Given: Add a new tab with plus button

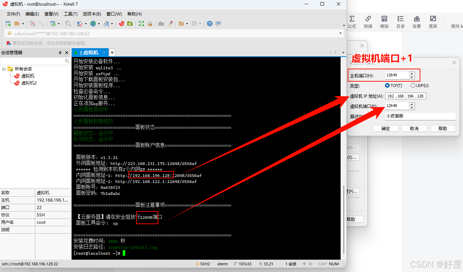Looking at the screenshot, I should (x=112, y=52).
